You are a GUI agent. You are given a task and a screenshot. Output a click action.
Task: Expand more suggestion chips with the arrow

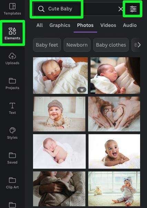tap(139, 45)
